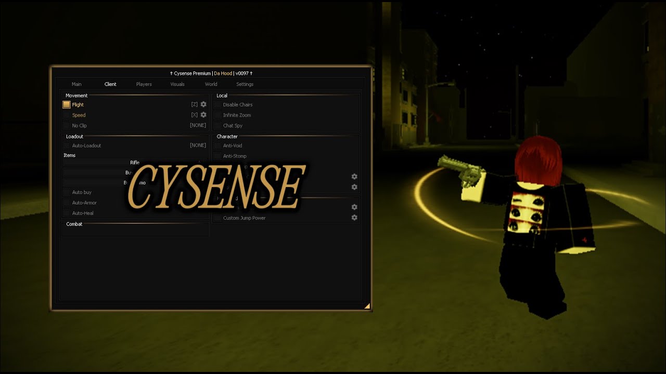The width and height of the screenshot is (666, 374).
Task: Click the Items label
Action: click(69, 155)
